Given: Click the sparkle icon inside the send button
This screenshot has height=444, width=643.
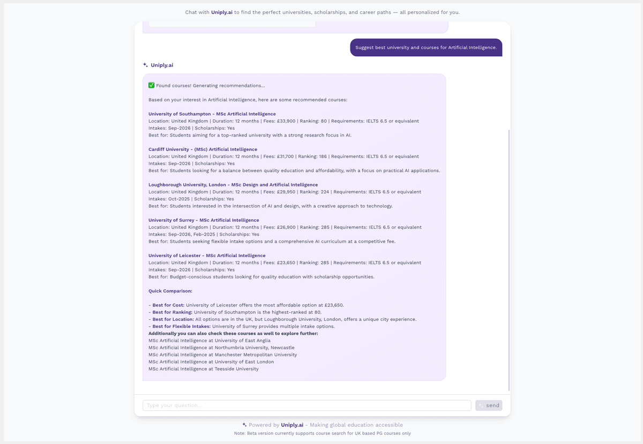Looking at the screenshot, I should click(481, 405).
